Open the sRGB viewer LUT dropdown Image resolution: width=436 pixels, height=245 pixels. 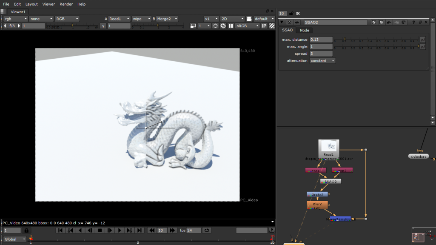[x=247, y=26]
